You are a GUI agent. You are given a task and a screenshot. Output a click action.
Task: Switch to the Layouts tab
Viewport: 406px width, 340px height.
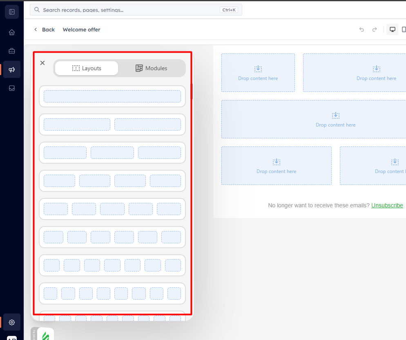coord(87,68)
